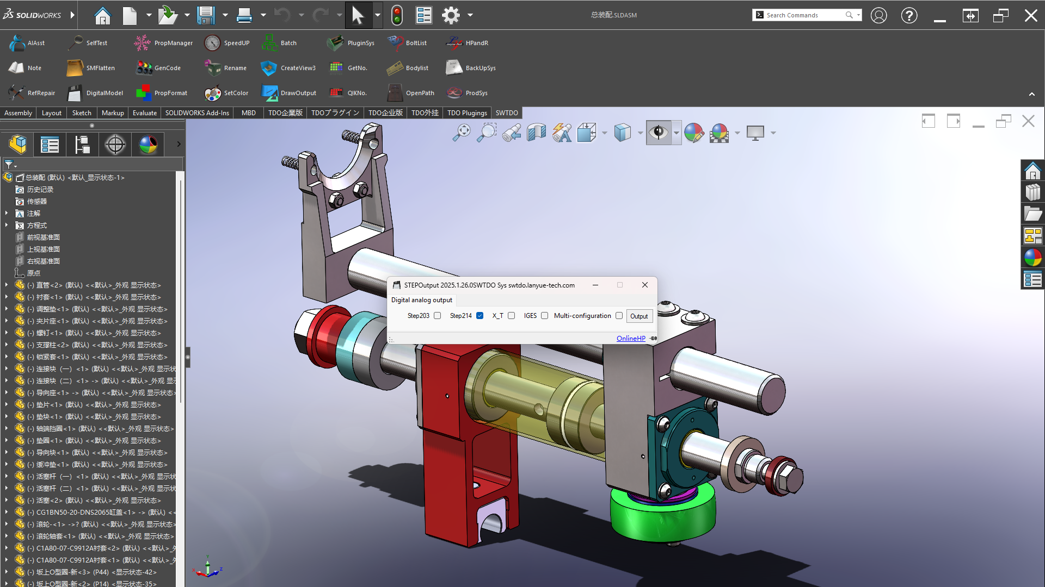The image size is (1045, 587).
Task: Click the SpeedUP gauge icon
Action: (212, 43)
